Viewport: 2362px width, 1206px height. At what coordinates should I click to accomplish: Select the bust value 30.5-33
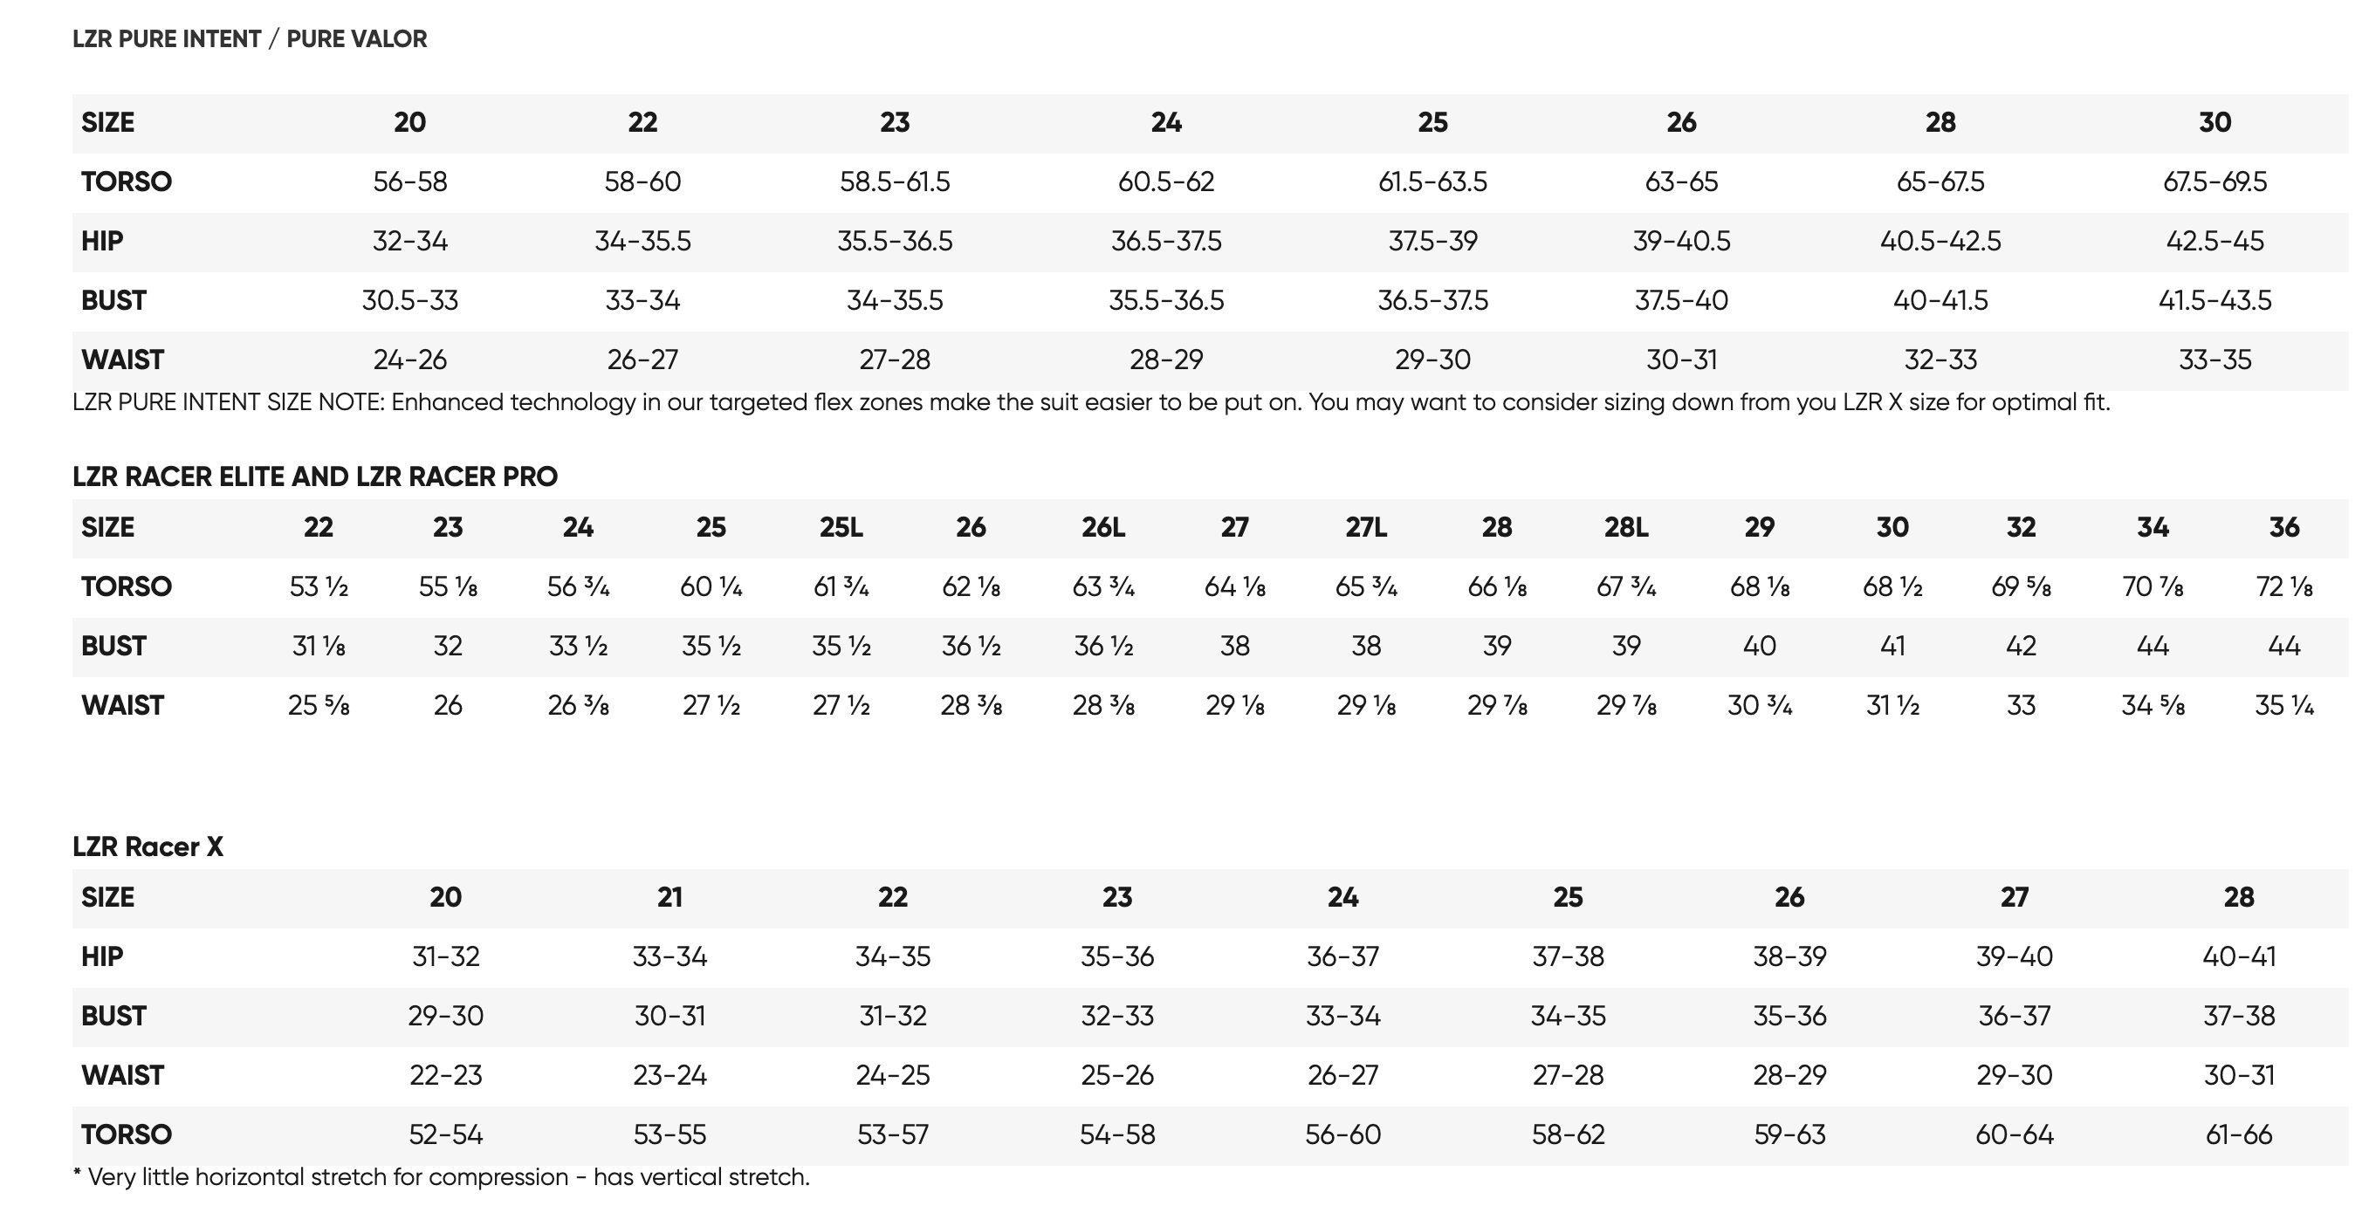click(410, 300)
